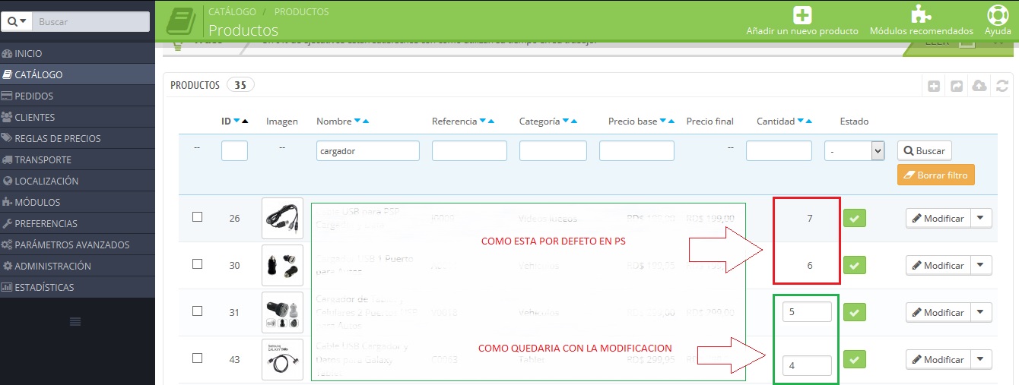
Task: Sort Categoría column descending
Action: 565,121
